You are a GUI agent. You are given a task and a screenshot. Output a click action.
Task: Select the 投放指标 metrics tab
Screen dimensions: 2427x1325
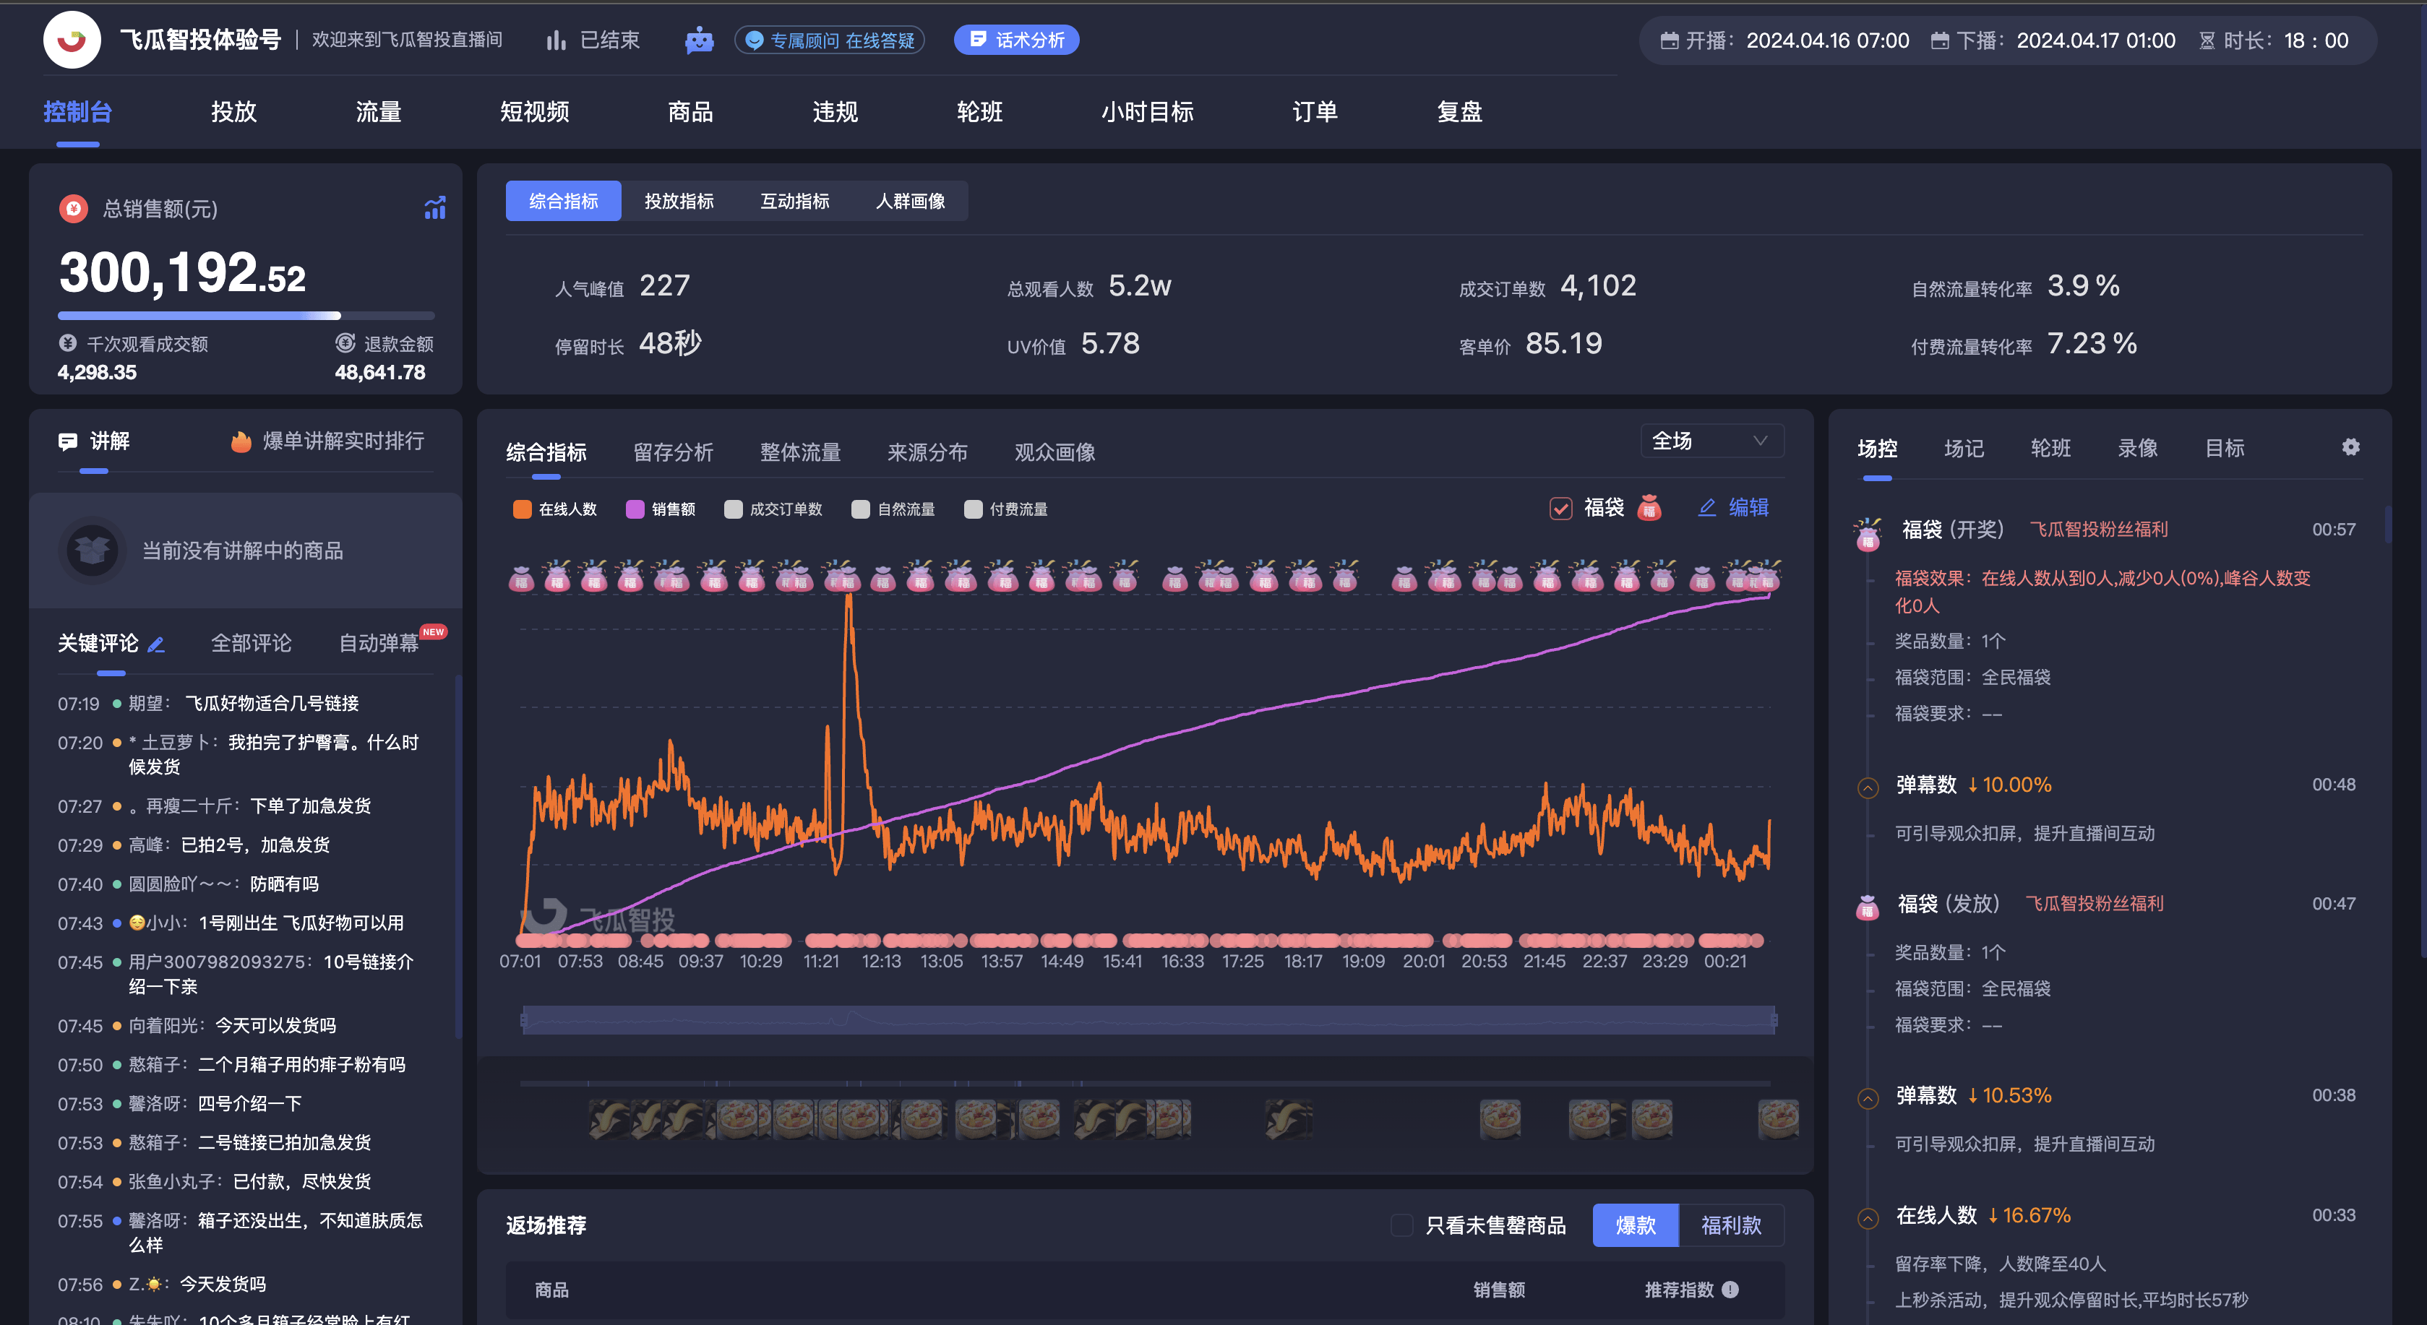(679, 201)
